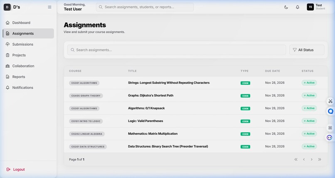Click magnifier icon in top search bar
This screenshot has width=335, height=178.
tap(101, 7)
